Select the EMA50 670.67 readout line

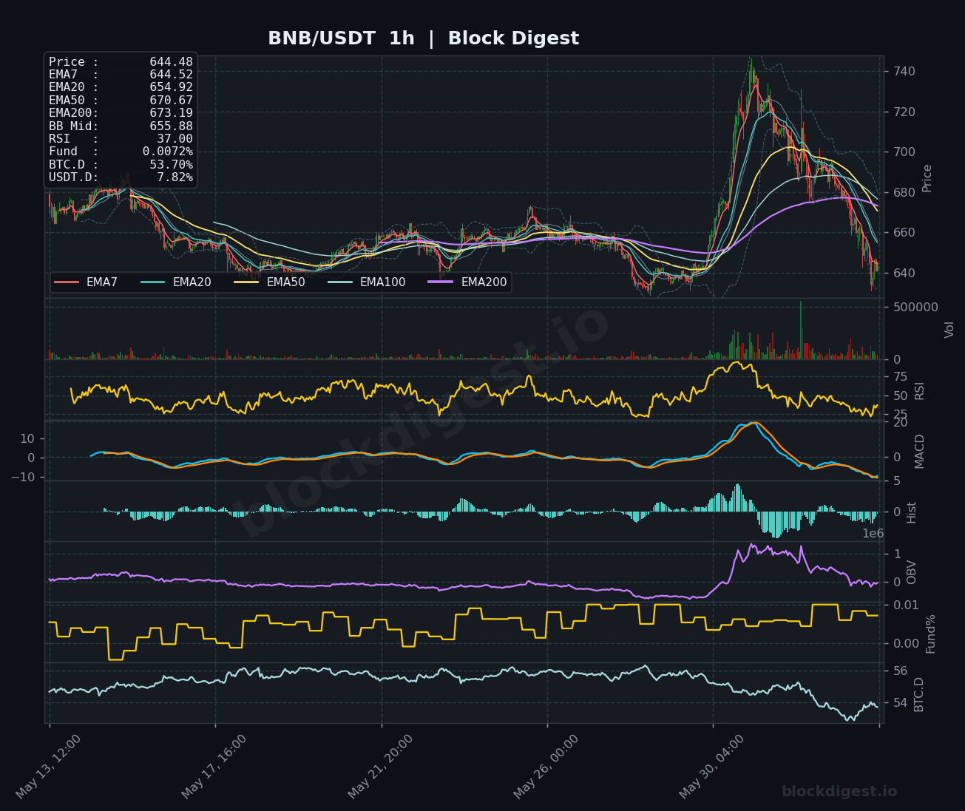pyautogui.click(x=121, y=101)
